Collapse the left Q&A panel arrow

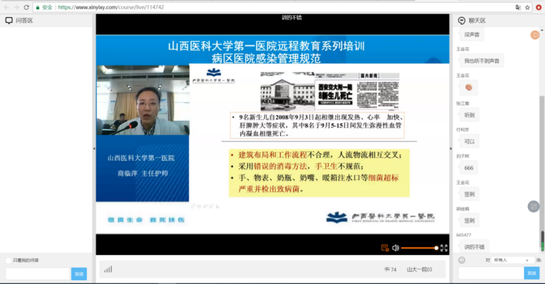click(x=94, y=148)
